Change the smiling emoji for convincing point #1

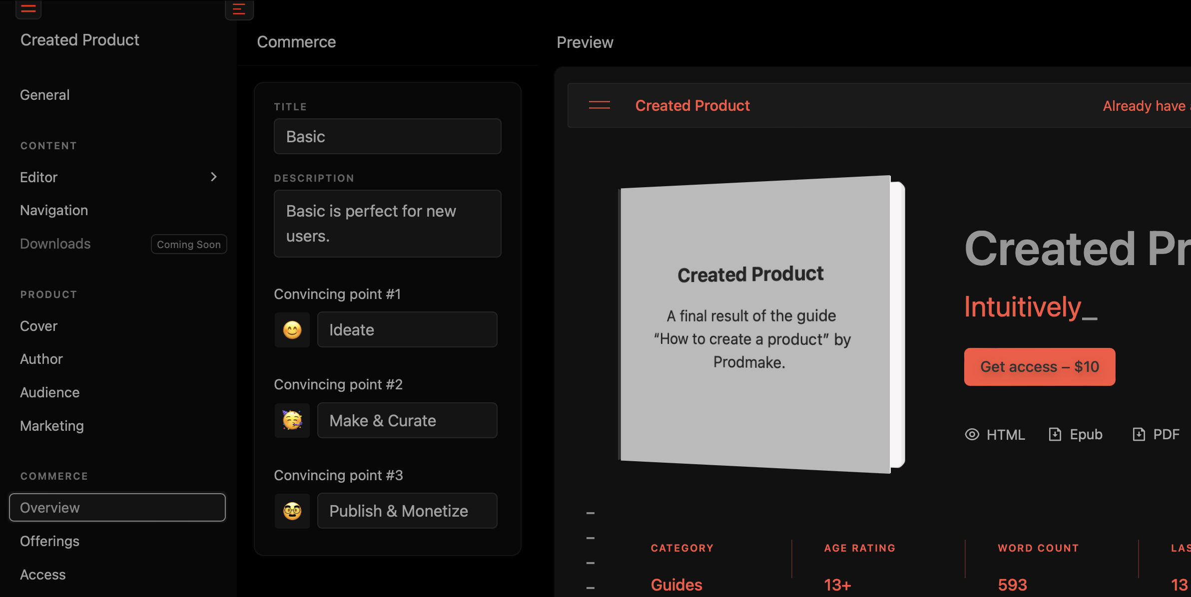(x=292, y=330)
